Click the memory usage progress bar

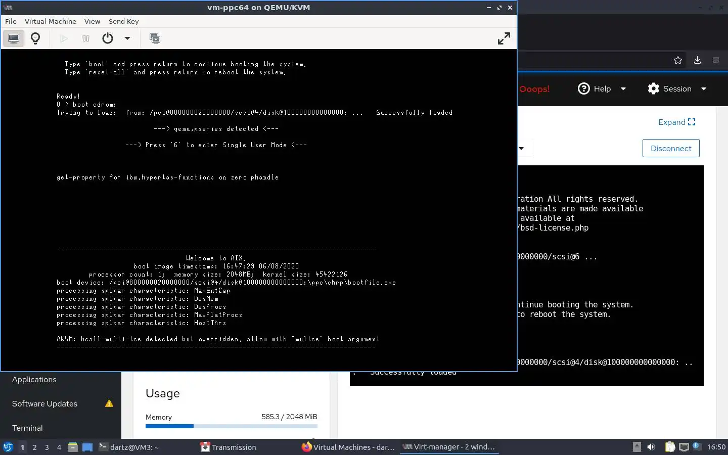tap(232, 426)
